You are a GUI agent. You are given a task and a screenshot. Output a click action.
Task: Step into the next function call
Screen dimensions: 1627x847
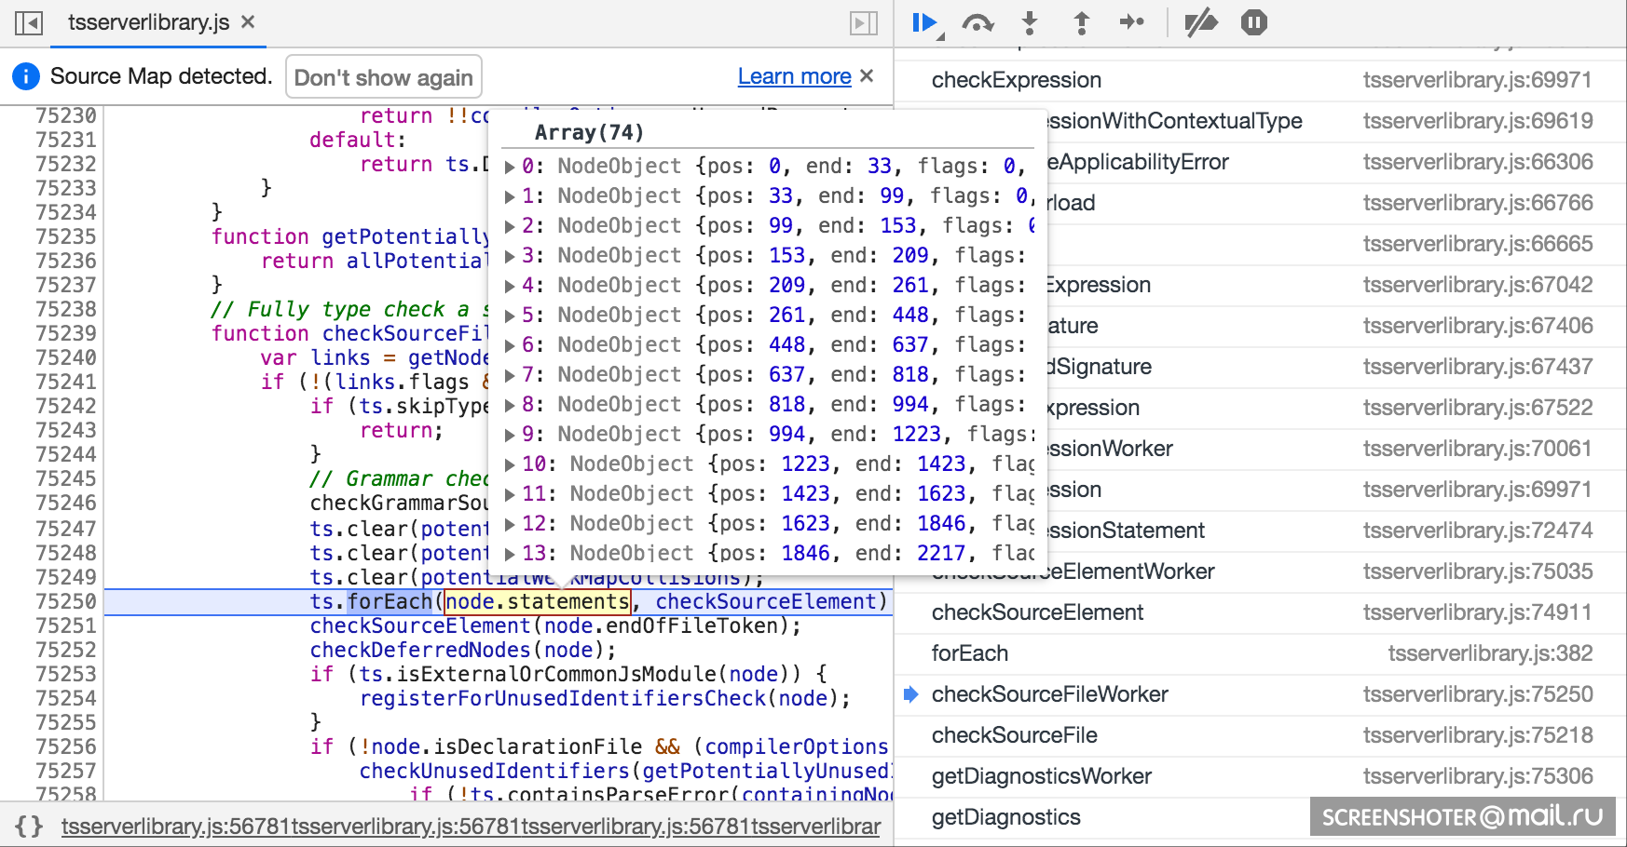click(1029, 22)
